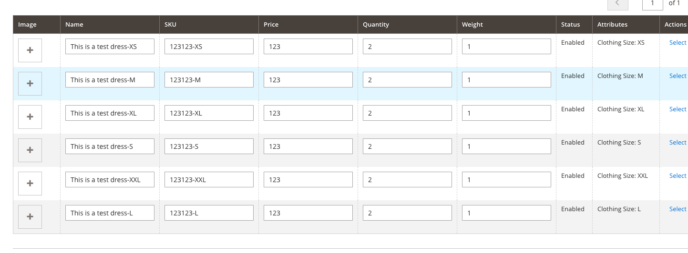688x253 pixels.
Task: Edit name field 'This is a test dress-XL'
Action: click(x=110, y=113)
